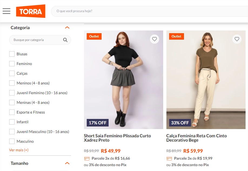Viewport: 248px width, 171px height.
Task: Enable the Calças category filter
Action: (12, 73)
